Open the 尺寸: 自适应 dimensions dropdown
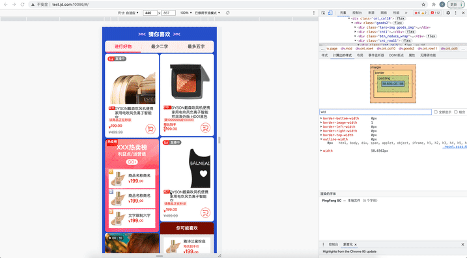Image resolution: width=467 pixels, height=258 pixels. [x=128, y=13]
